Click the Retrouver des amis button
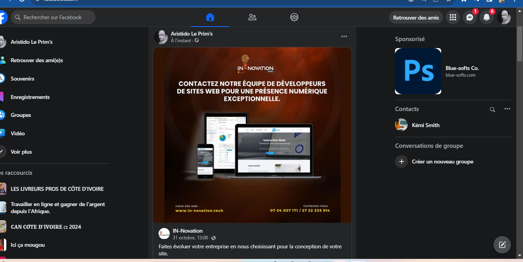Viewport: 523px width, 262px height. point(416,18)
